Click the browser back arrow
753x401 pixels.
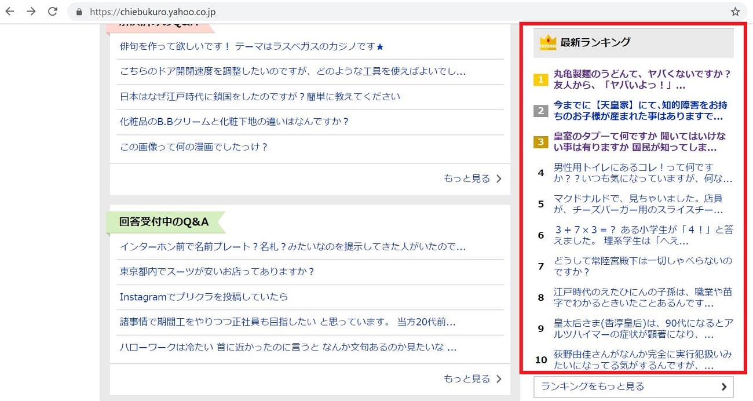tap(10, 12)
